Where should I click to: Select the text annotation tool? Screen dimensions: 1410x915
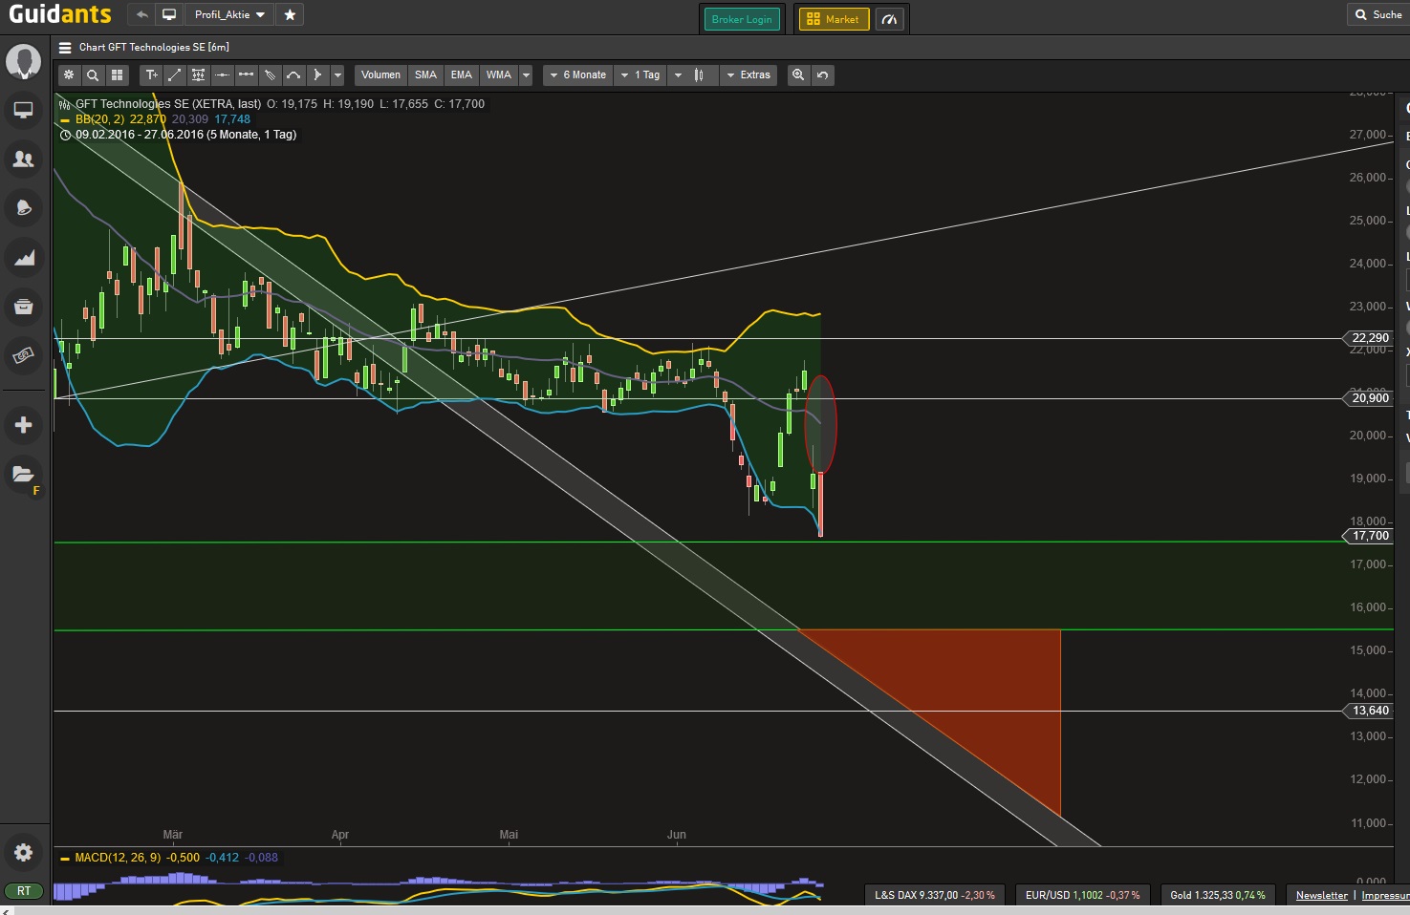151,74
